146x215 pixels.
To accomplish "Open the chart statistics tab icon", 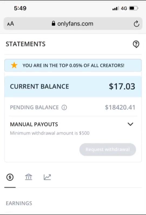I will (x=47, y=177).
